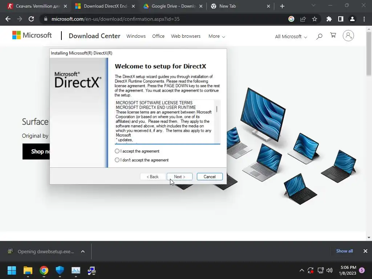This screenshot has height=279, width=372.
Task: Open File Explorer from taskbar
Action: tap(28, 270)
